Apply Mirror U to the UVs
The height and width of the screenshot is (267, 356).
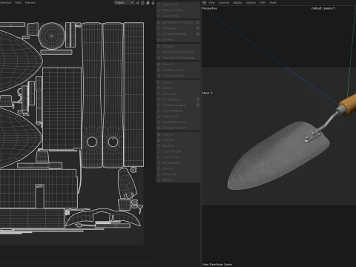[x=178, y=82]
